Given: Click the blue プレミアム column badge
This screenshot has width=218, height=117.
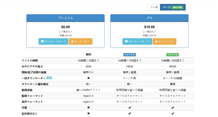Looking at the screenshot, I should [130, 55].
